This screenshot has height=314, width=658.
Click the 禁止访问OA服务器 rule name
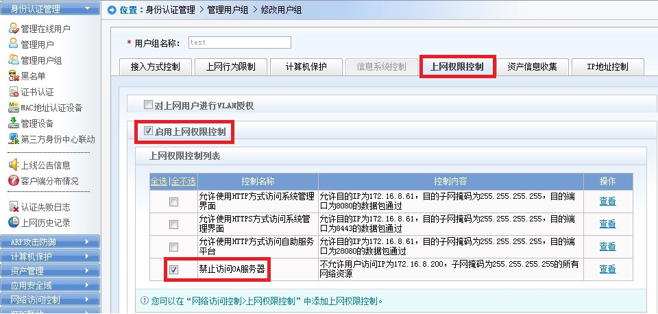pyautogui.click(x=232, y=269)
